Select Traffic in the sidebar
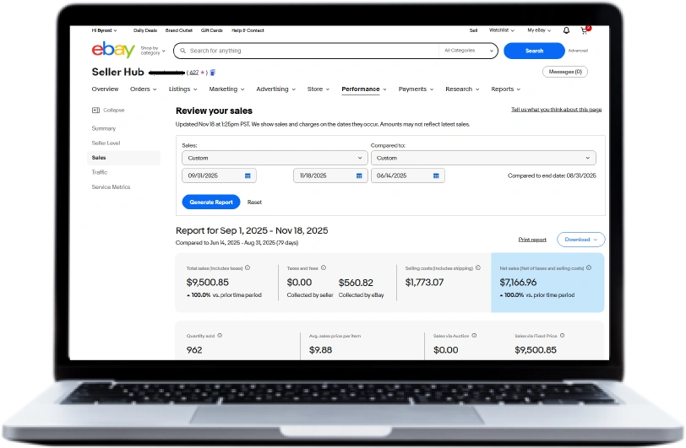 click(x=100, y=172)
